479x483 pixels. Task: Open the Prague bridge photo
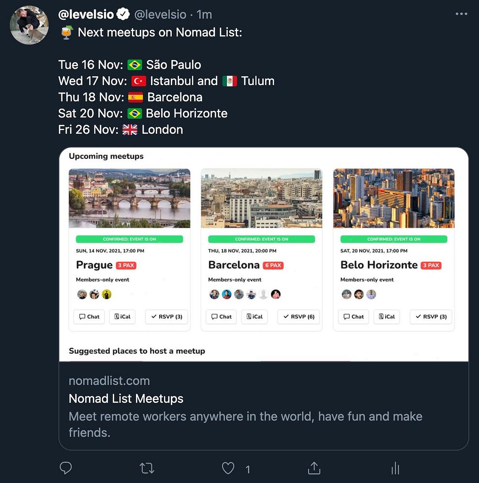[130, 198]
